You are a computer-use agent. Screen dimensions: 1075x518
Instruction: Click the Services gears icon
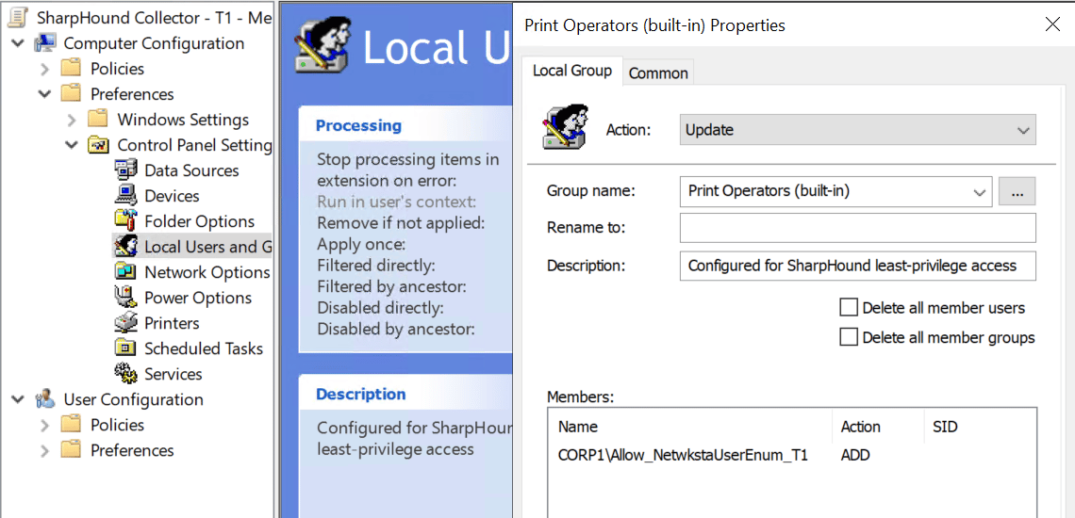[125, 373]
